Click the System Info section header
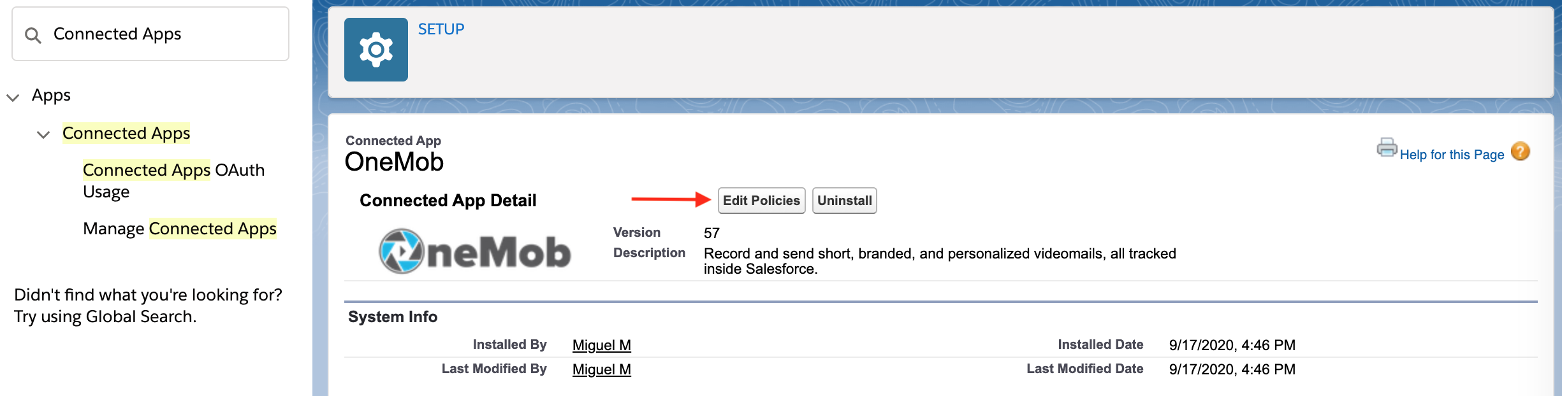1562x396 pixels. pos(393,317)
